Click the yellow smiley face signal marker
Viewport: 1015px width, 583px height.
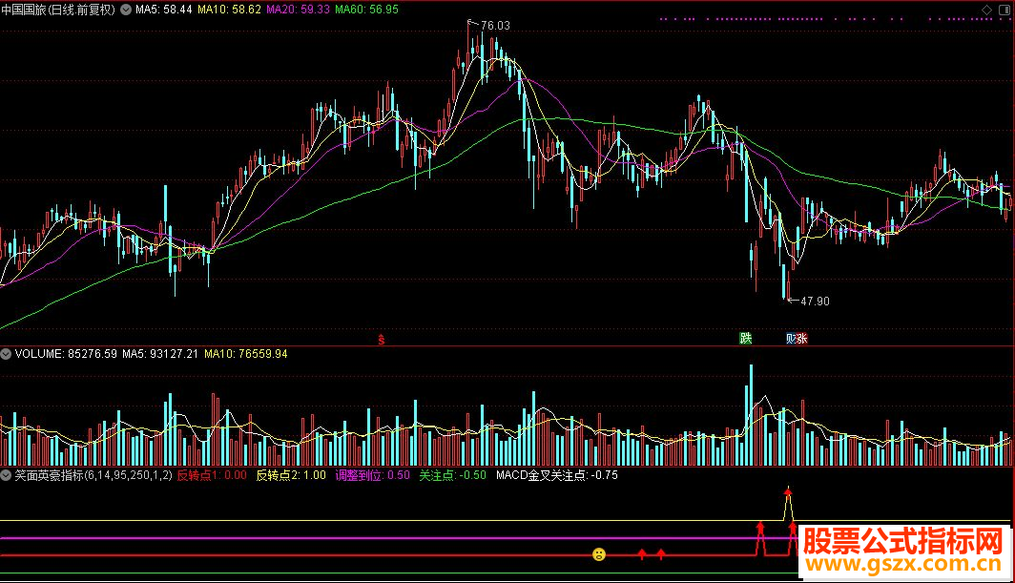point(599,554)
